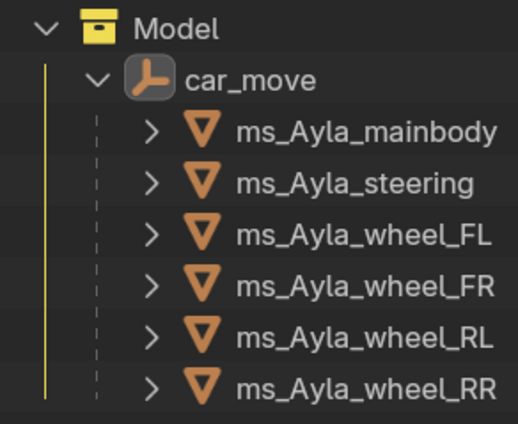Expand the ms_Ayla_wheel_RL object
Image resolution: width=518 pixels, height=424 pixels.
(152, 338)
